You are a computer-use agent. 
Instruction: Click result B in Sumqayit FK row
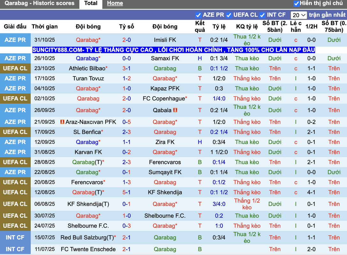[200, 172]
